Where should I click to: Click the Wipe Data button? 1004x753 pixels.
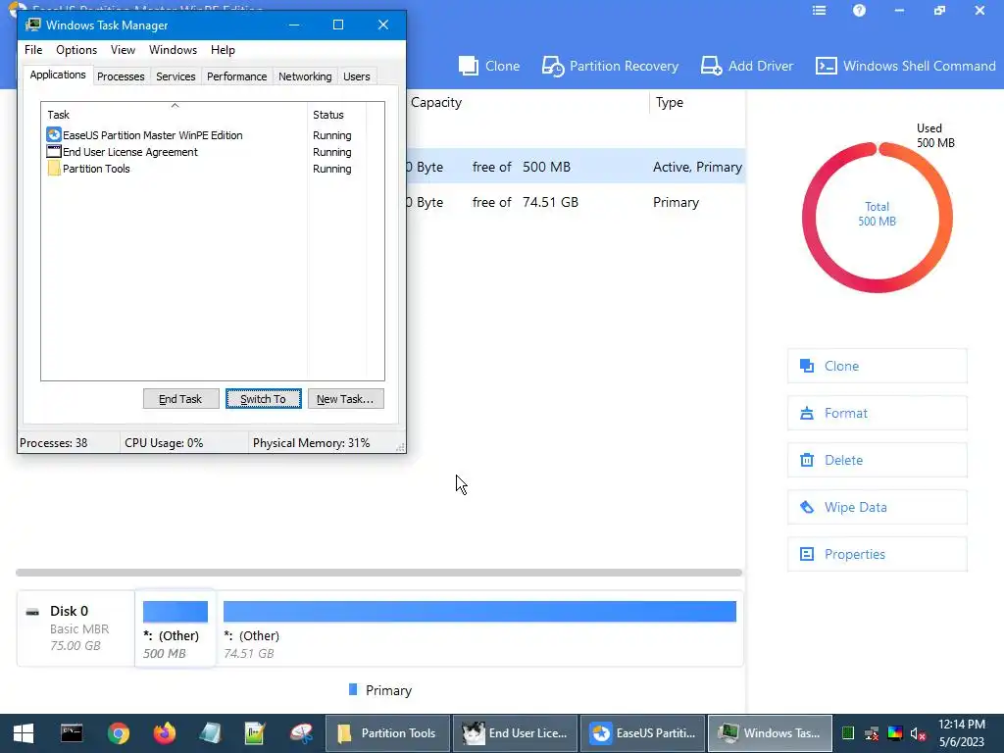click(x=878, y=507)
